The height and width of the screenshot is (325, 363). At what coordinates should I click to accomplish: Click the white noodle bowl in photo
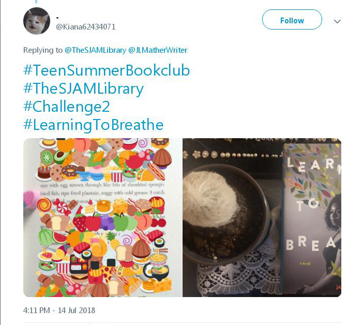(x=224, y=213)
